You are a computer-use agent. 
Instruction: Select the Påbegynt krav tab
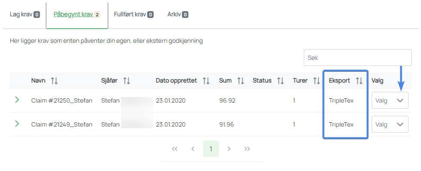77,15
